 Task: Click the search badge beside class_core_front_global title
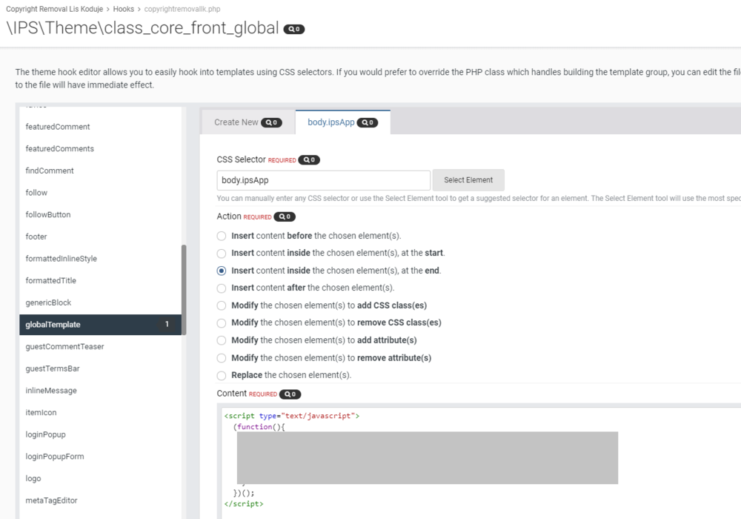coord(294,29)
